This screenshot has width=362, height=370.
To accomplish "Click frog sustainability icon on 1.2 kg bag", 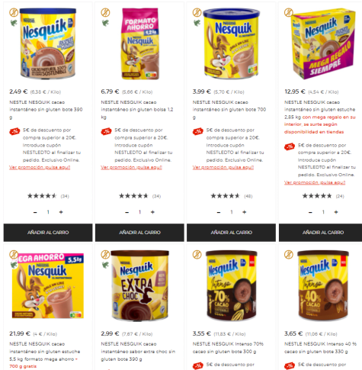I will pyautogui.click(x=105, y=23).
